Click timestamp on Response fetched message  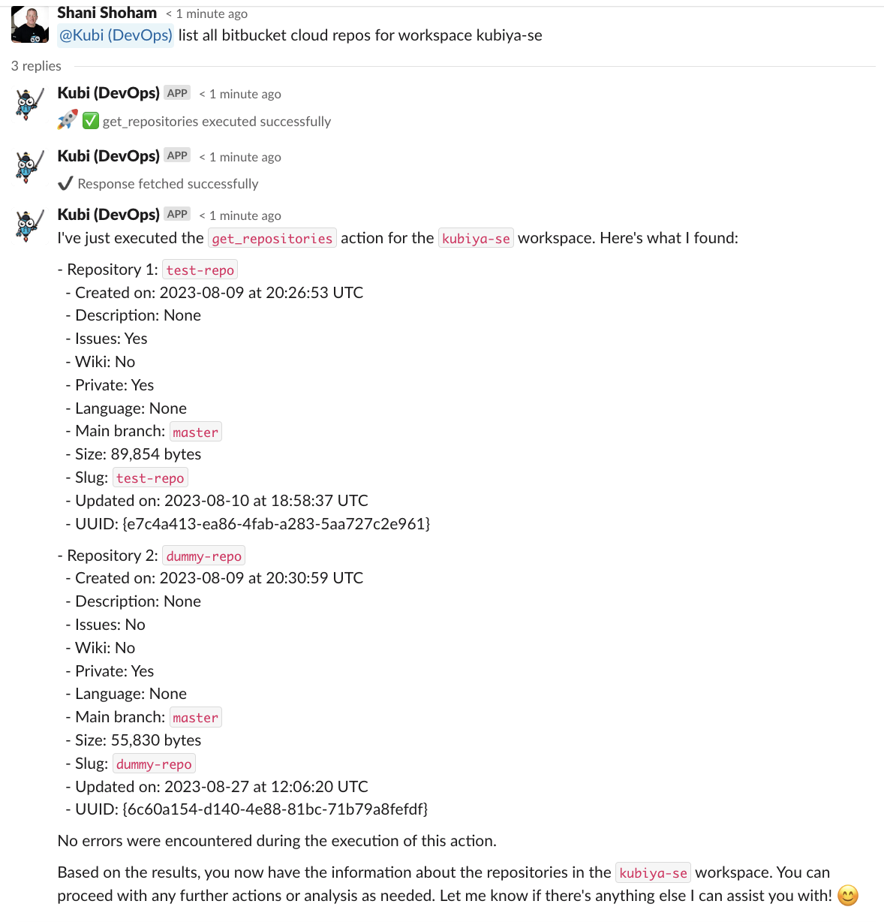(x=240, y=157)
